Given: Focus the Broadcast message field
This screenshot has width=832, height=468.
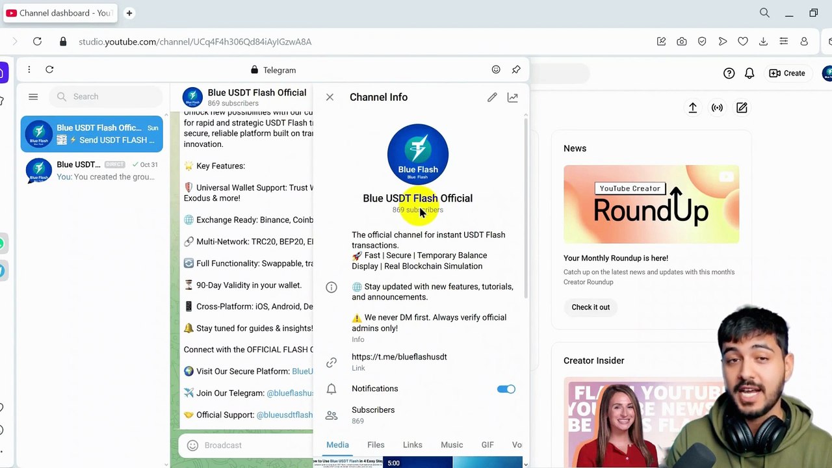Looking at the screenshot, I should click(257, 445).
